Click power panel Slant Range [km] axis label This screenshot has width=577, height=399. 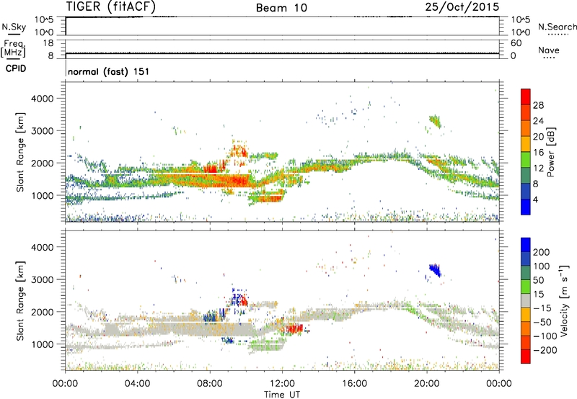pyautogui.click(x=20, y=152)
